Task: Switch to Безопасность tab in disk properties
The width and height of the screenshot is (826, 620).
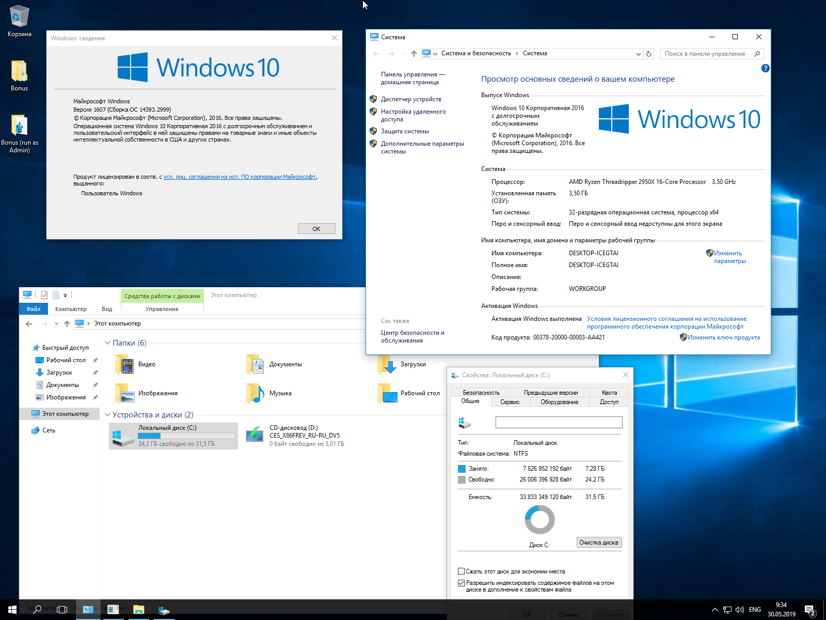Action: pos(481,393)
